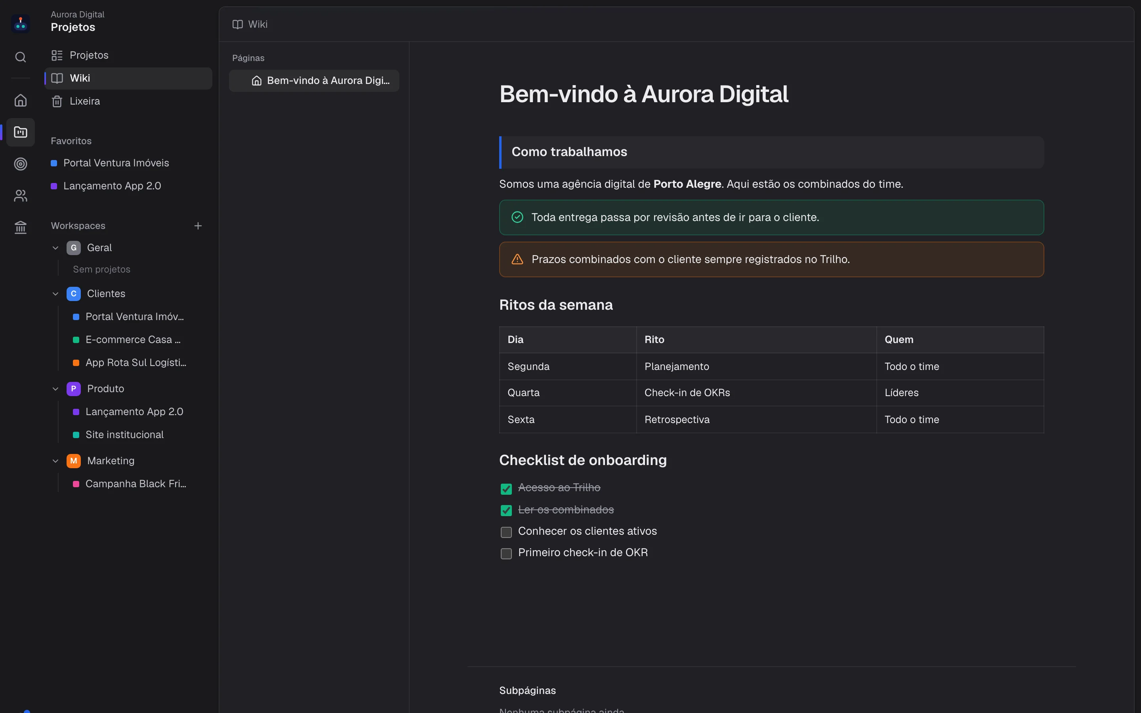Uncheck the Ler os combinados checkbox
The image size is (1141, 713).
(x=506, y=510)
